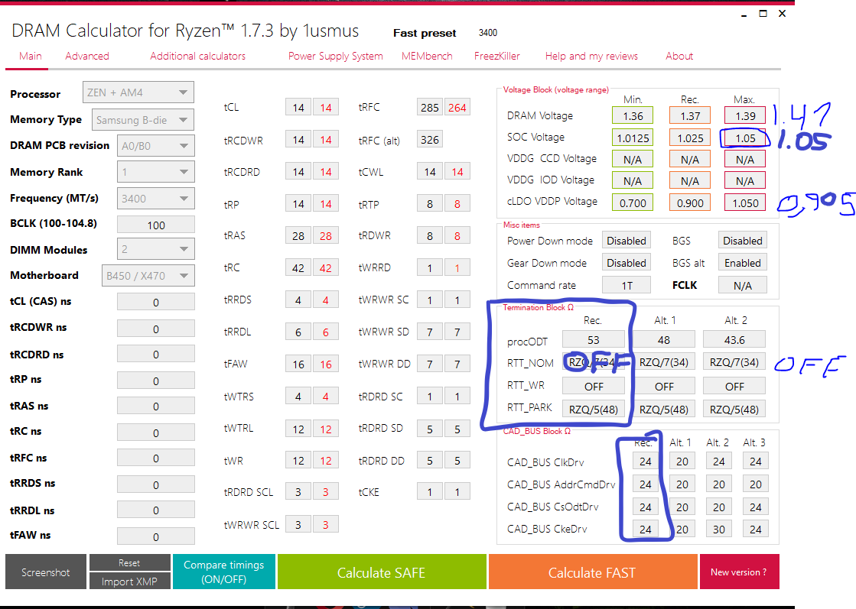Select DRAM Voltage Min. value 1.36

click(x=633, y=115)
